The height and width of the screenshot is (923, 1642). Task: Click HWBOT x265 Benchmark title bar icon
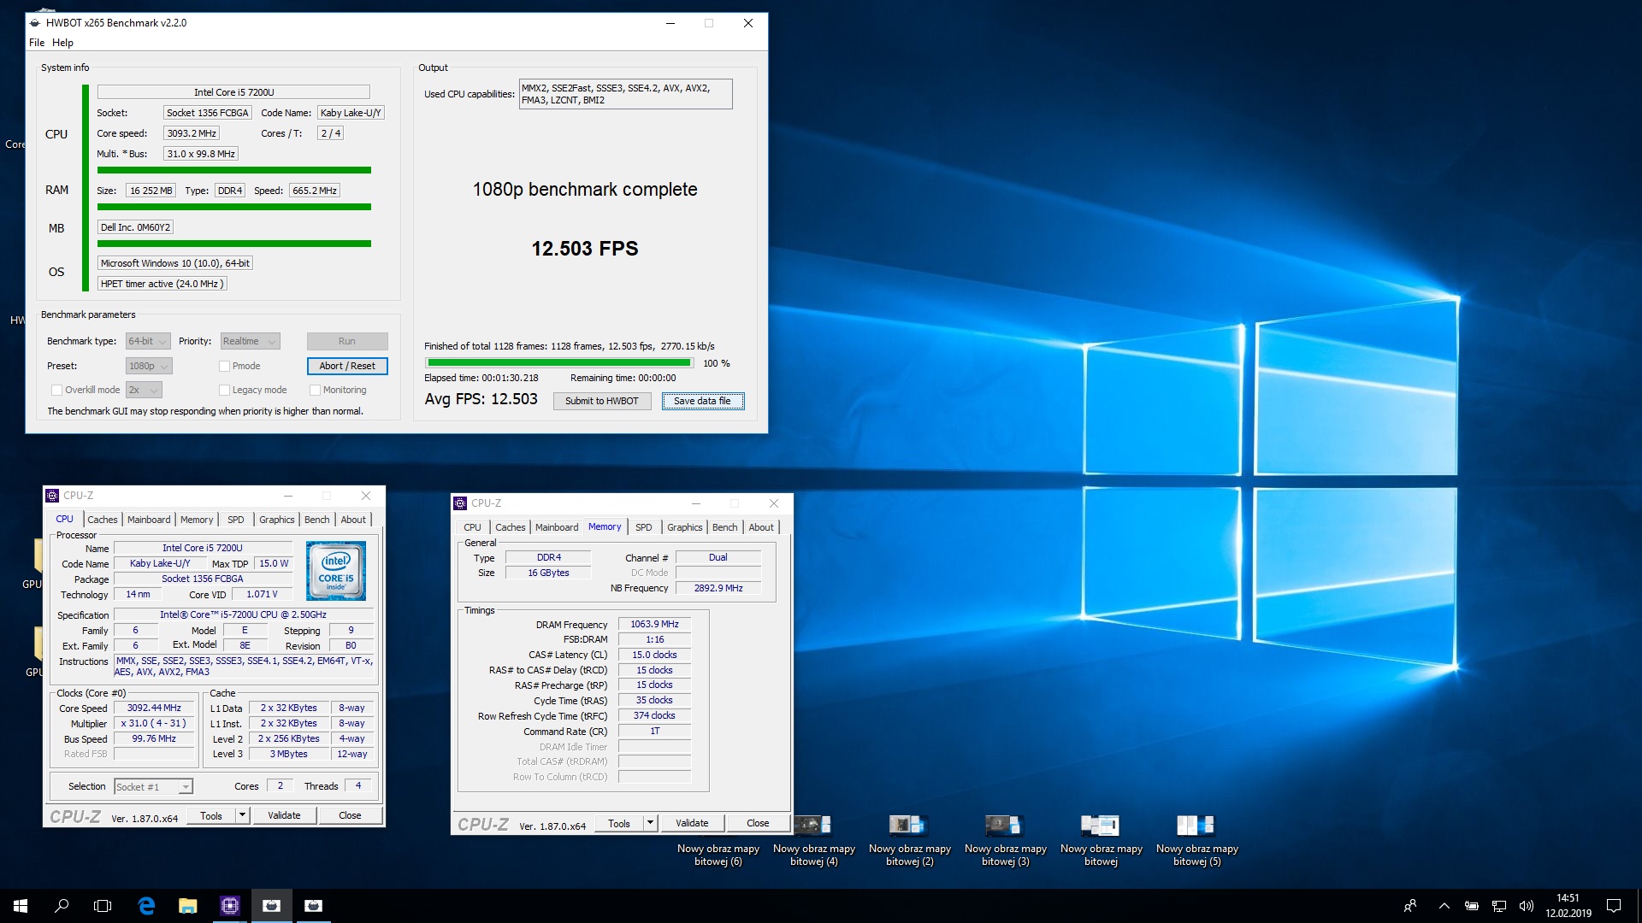click(x=36, y=23)
